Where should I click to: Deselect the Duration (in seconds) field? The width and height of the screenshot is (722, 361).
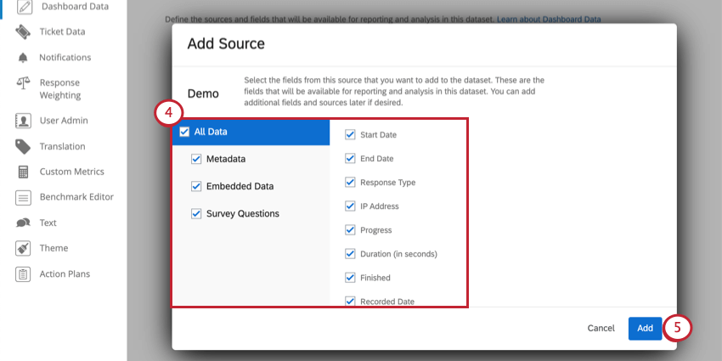pos(350,254)
